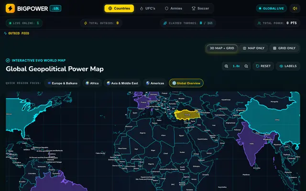Select the Global Overview region chip
The width and height of the screenshot is (306, 191).
pyautogui.click(x=186, y=83)
